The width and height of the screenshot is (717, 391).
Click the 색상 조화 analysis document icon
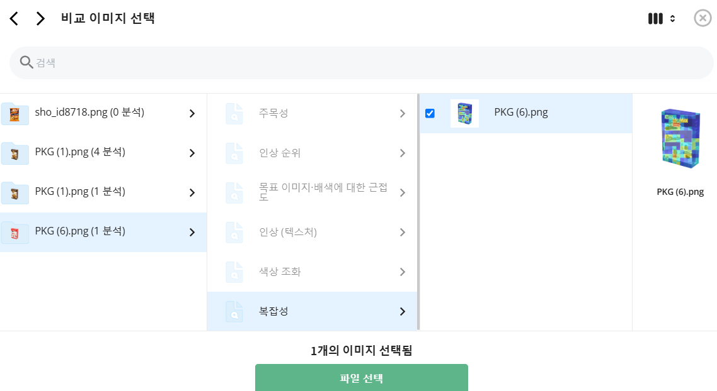(234, 272)
